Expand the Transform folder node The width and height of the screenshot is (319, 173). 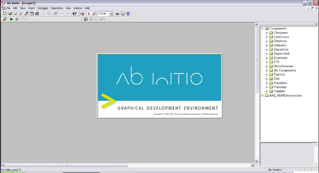click(x=267, y=83)
